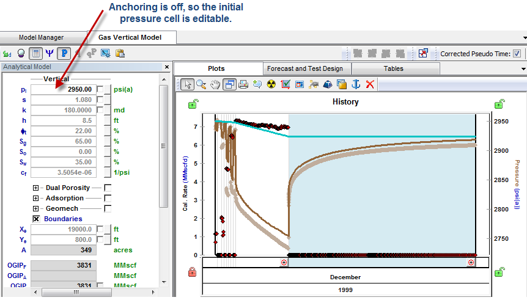The width and height of the screenshot is (527, 300).
Task: Expand the Geomech section
Action: [36, 208]
